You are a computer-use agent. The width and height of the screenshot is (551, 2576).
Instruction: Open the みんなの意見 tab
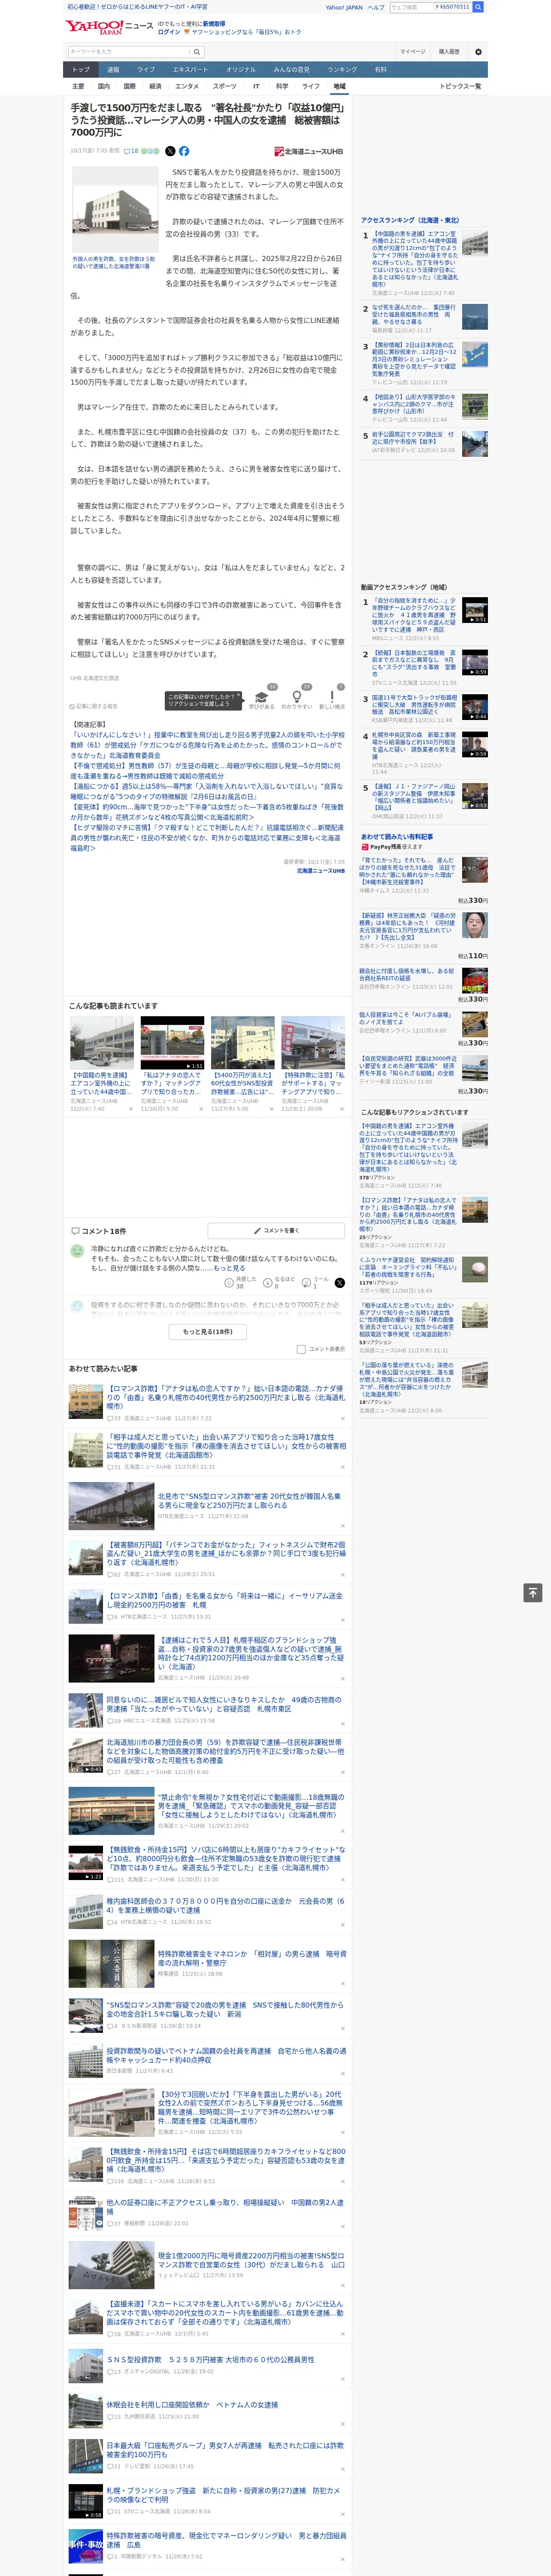point(291,70)
